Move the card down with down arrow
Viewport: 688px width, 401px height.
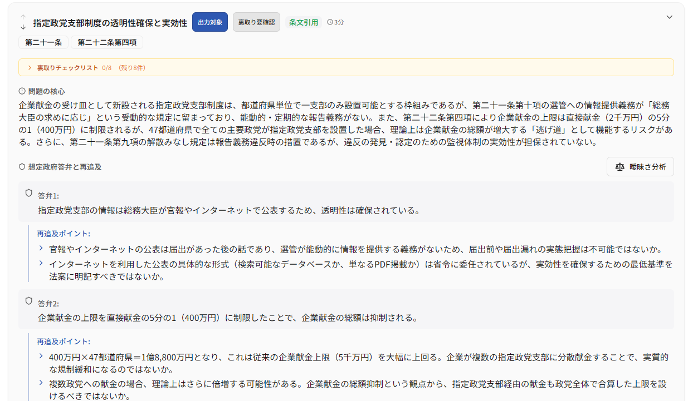23,27
